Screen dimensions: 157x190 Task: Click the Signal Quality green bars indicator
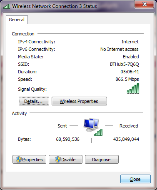[x=133, y=88]
